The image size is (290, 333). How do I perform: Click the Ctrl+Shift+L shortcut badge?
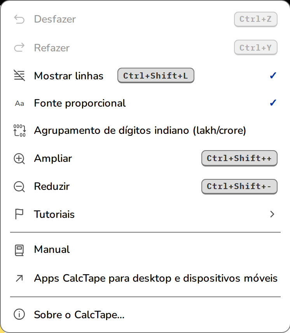click(x=156, y=75)
